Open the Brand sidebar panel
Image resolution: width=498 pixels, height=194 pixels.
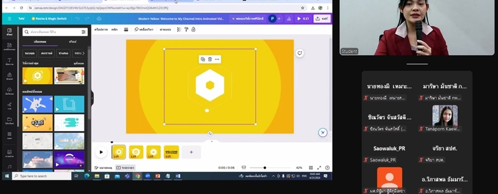click(9, 76)
